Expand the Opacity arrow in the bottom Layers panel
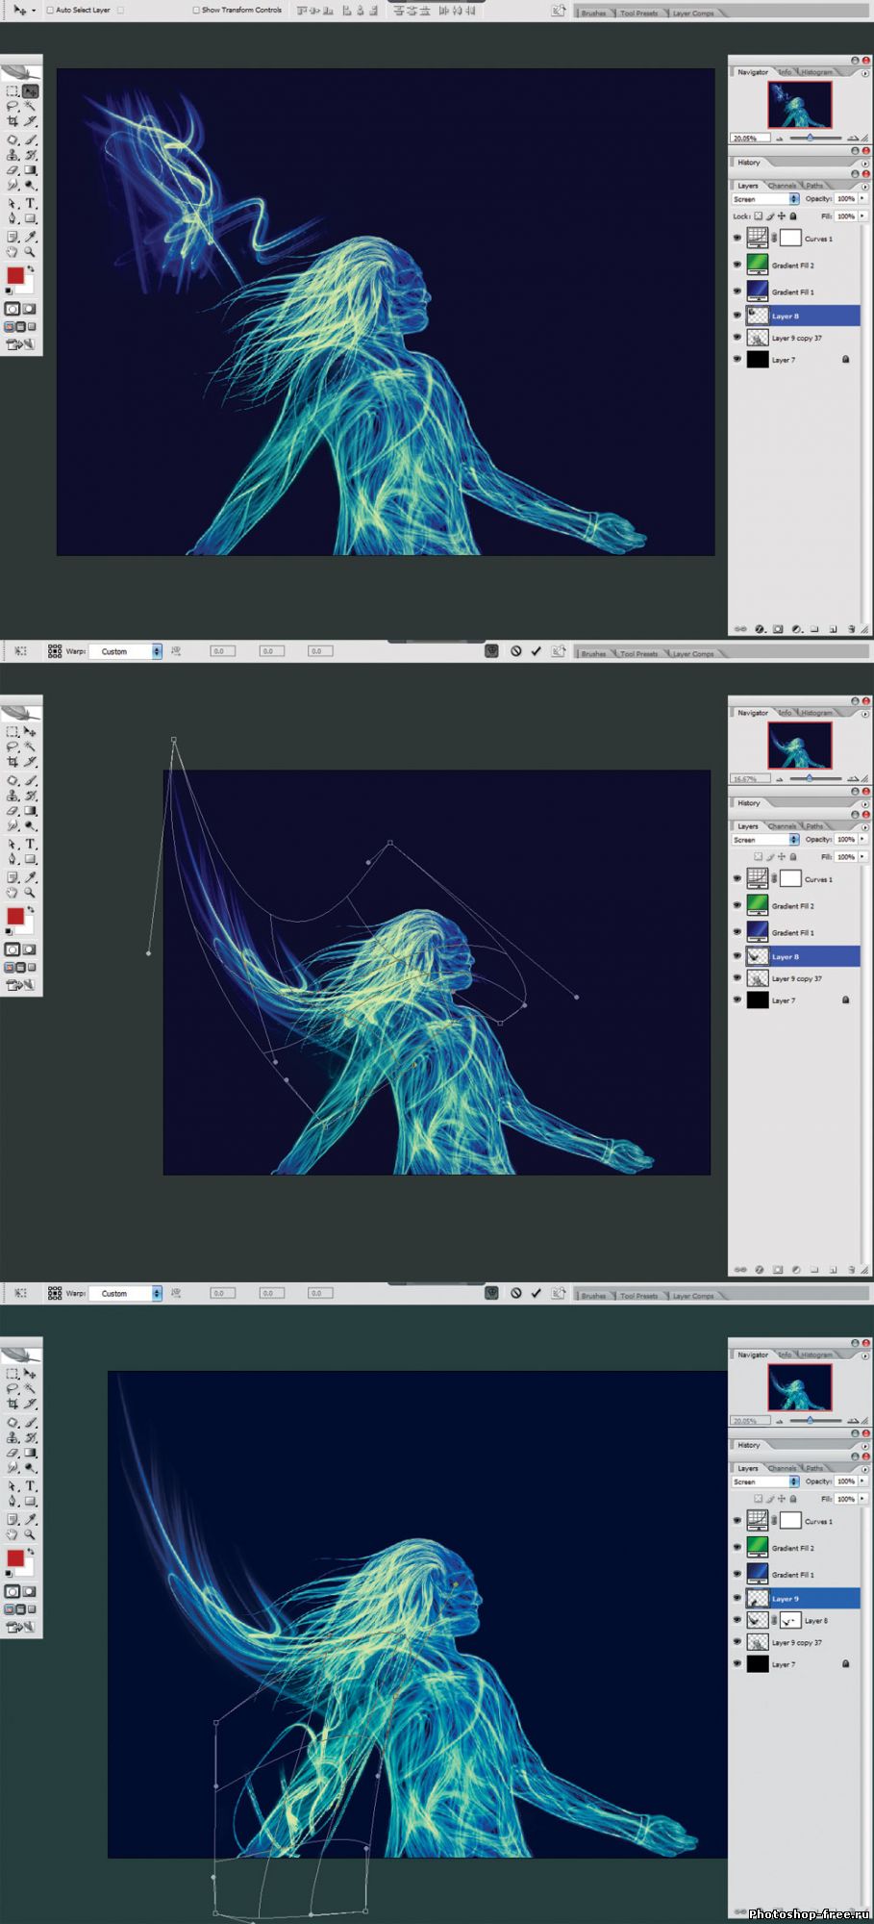The height and width of the screenshot is (1924, 874). click(862, 1481)
